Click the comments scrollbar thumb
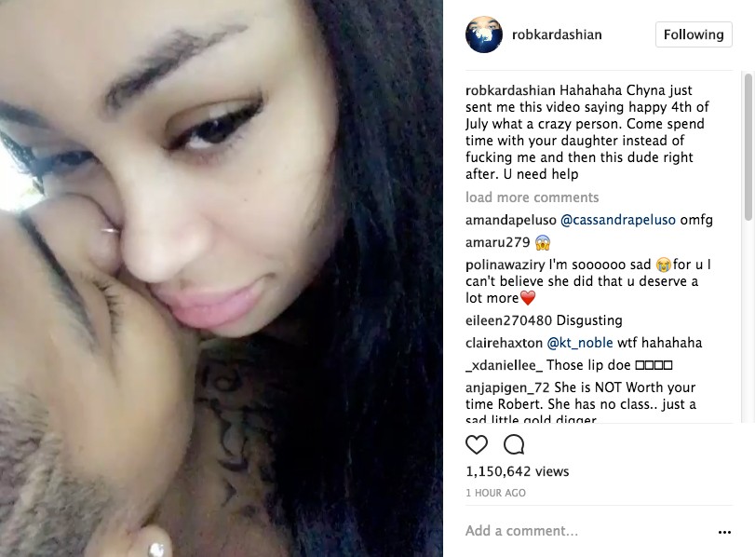The image size is (755, 557). click(748, 146)
